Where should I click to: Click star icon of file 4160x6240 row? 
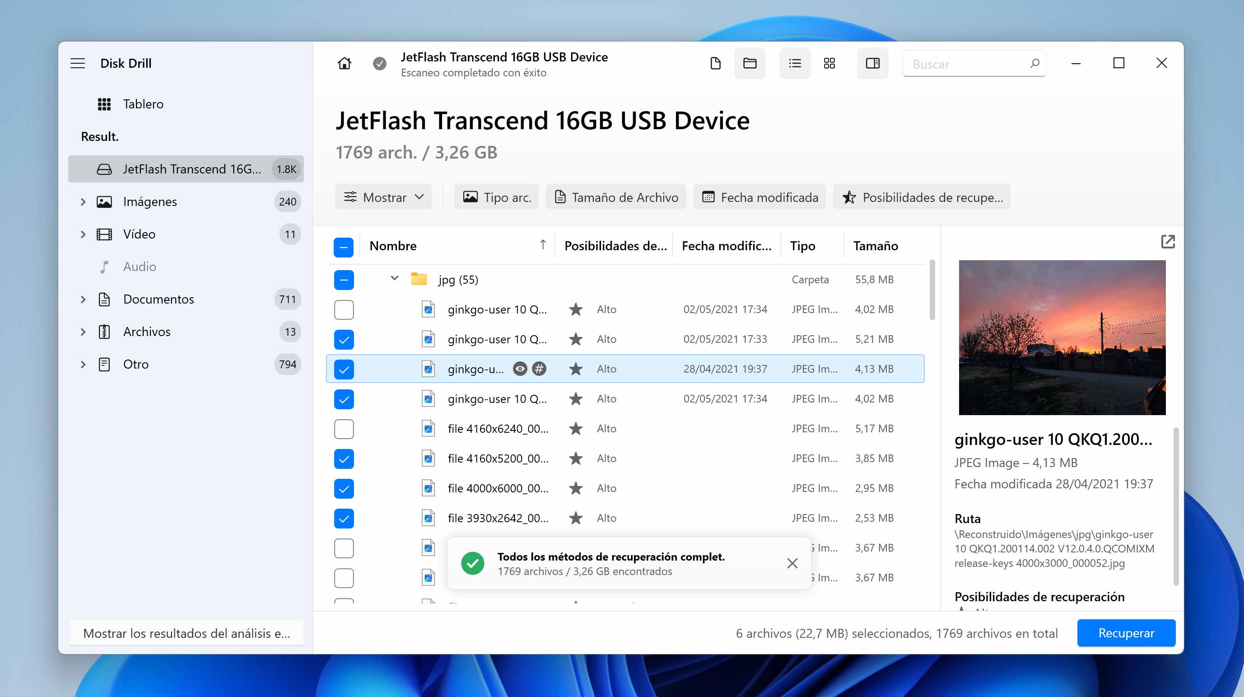coord(575,428)
